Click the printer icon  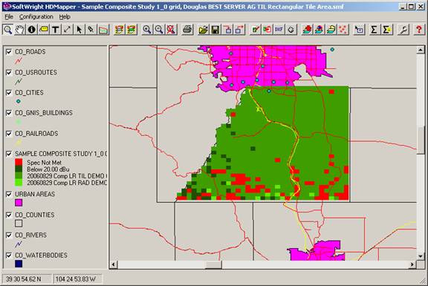point(187,30)
